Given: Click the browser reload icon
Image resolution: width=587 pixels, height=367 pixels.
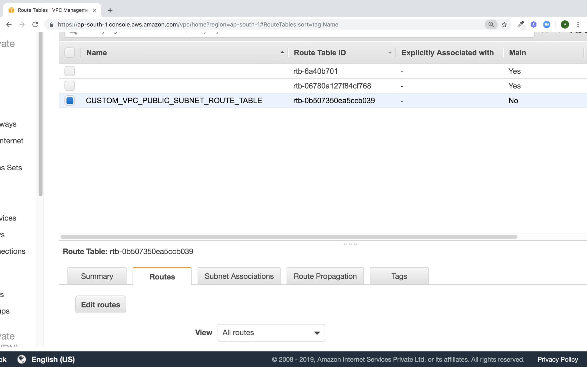Looking at the screenshot, I should click(35, 24).
